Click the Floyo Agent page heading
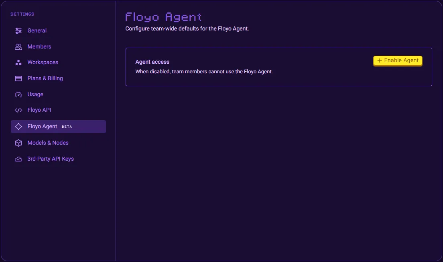 [164, 17]
